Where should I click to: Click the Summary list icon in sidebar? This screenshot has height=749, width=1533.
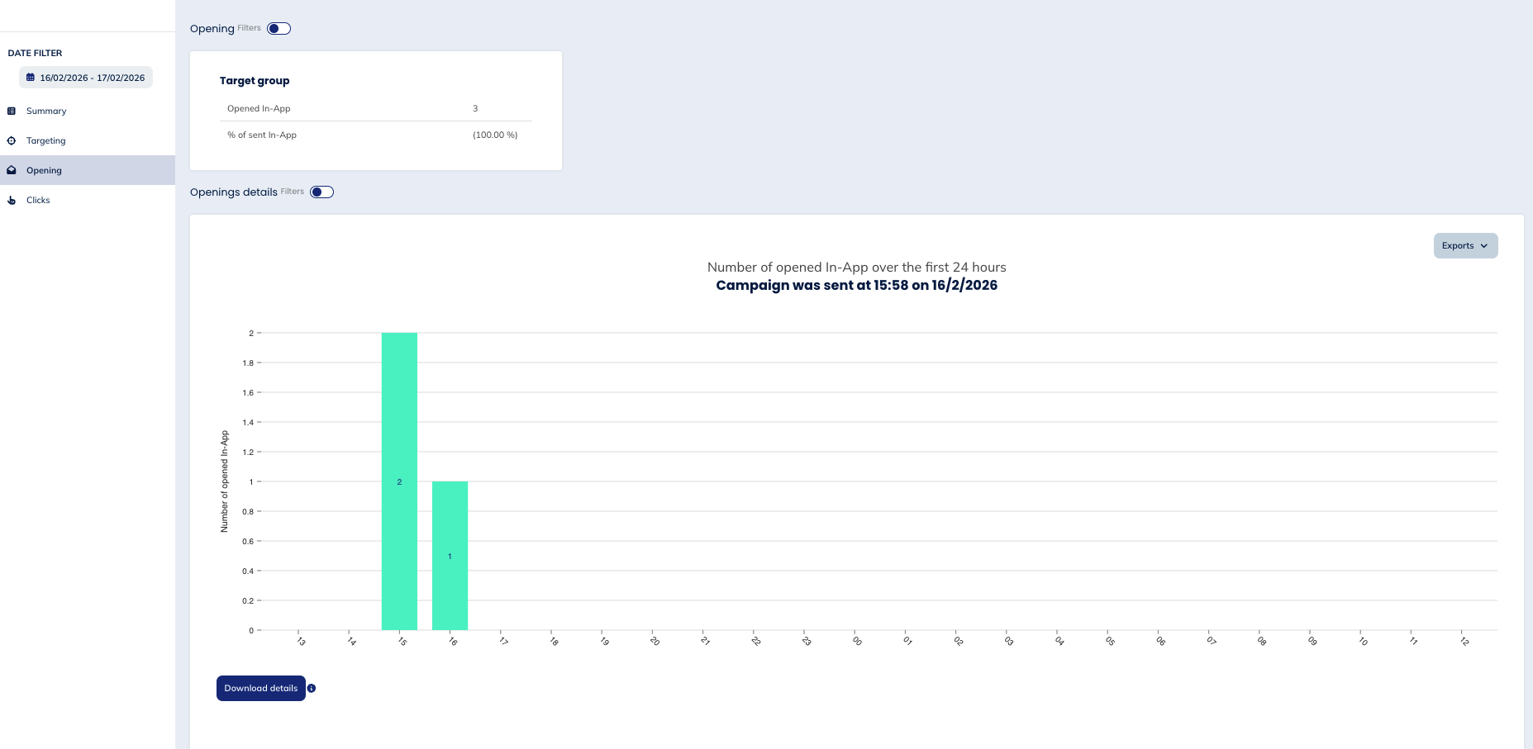click(x=12, y=111)
